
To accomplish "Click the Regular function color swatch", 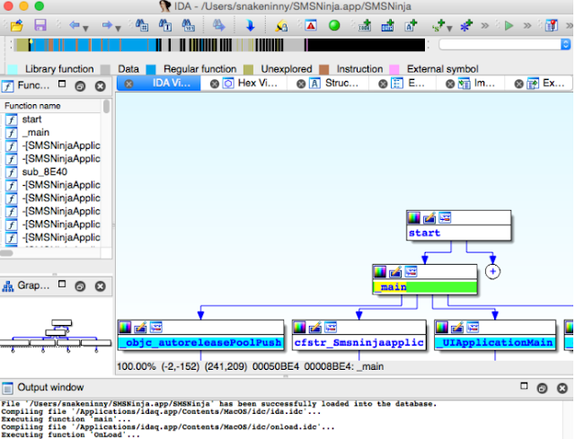I will click(151, 69).
